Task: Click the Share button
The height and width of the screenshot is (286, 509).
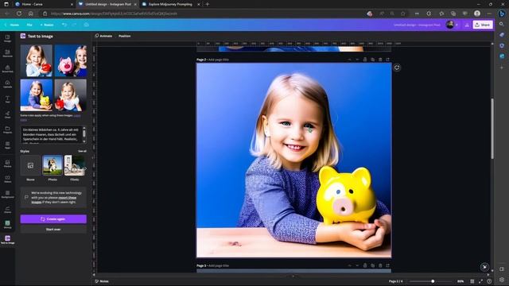Action: click(483, 25)
